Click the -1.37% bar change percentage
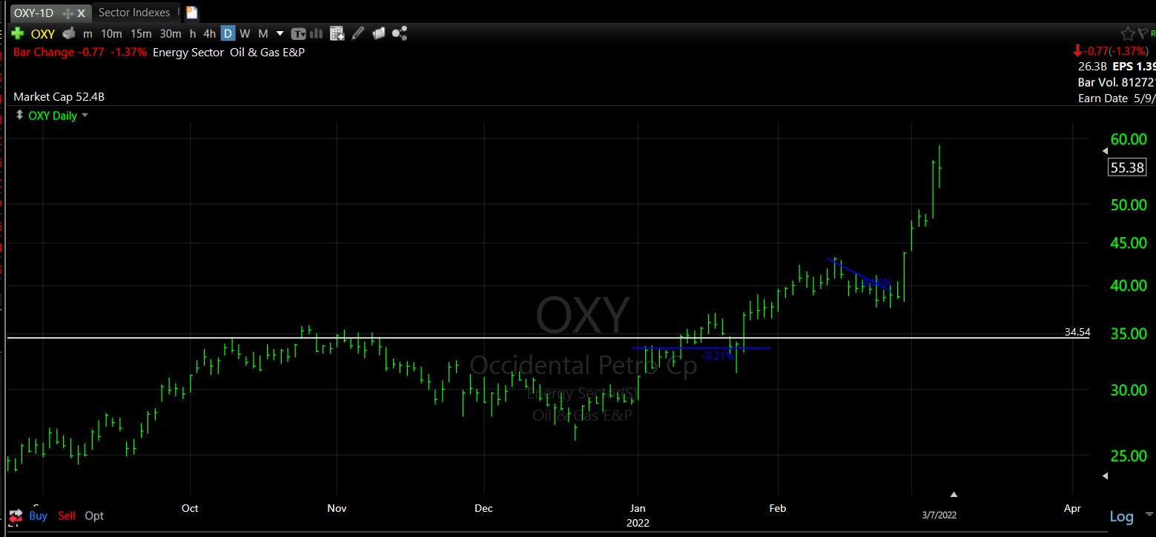The height and width of the screenshot is (537, 1156). (x=128, y=52)
